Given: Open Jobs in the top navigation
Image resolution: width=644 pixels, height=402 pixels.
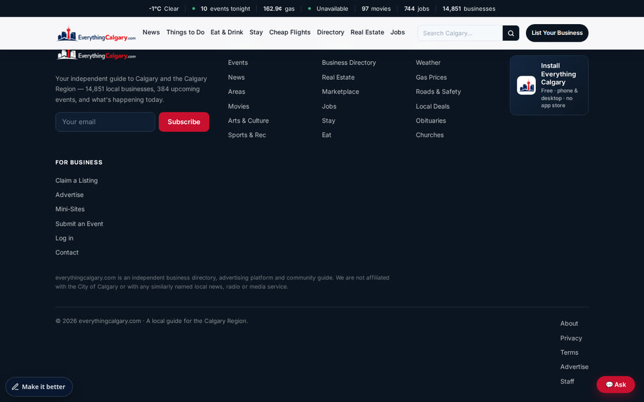Looking at the screenshot, I should click(x=398, y=32).
